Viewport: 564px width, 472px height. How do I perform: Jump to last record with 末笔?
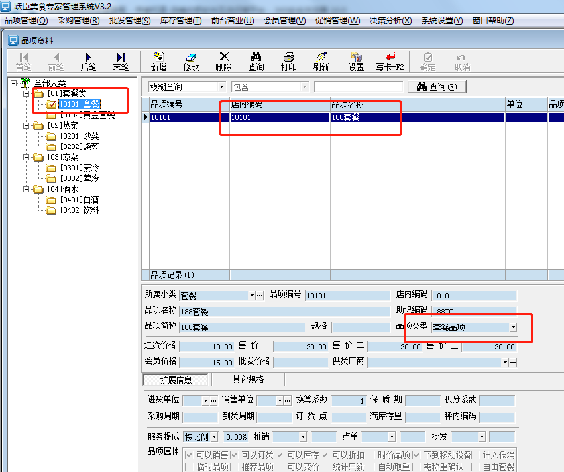point(121,62)
